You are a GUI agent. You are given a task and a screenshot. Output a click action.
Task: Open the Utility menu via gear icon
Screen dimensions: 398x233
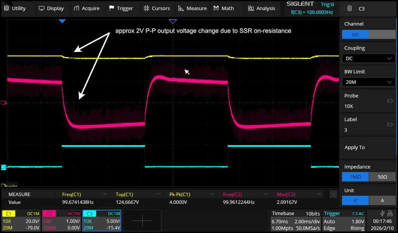point(6,8)
